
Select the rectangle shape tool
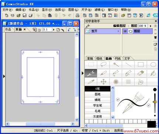[141, 64]
